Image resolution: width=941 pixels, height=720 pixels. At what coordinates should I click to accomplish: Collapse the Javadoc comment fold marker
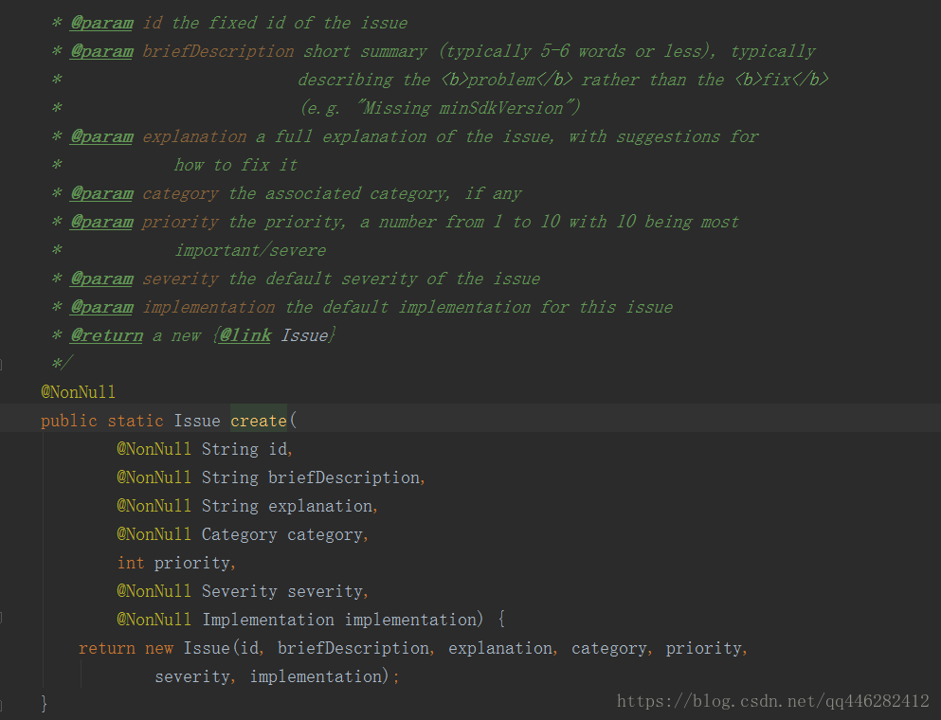point(3,364)
